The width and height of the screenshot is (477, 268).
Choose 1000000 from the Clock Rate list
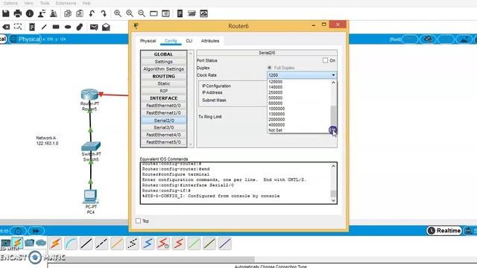coord(277,109)
